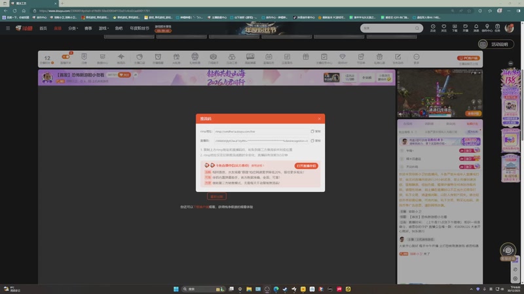Click the stream key text field
Image resolution: width=524 pixels, height=294 pixels.
click(261, 140)
